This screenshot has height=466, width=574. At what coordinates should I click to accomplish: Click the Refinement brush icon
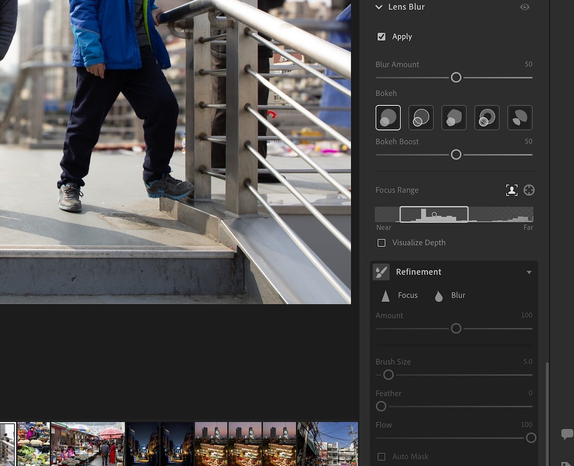(380, 272)
